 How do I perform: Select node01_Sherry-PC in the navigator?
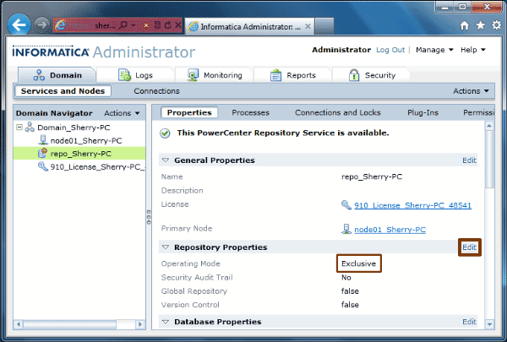pyautogui.click(x=86, y=141)
